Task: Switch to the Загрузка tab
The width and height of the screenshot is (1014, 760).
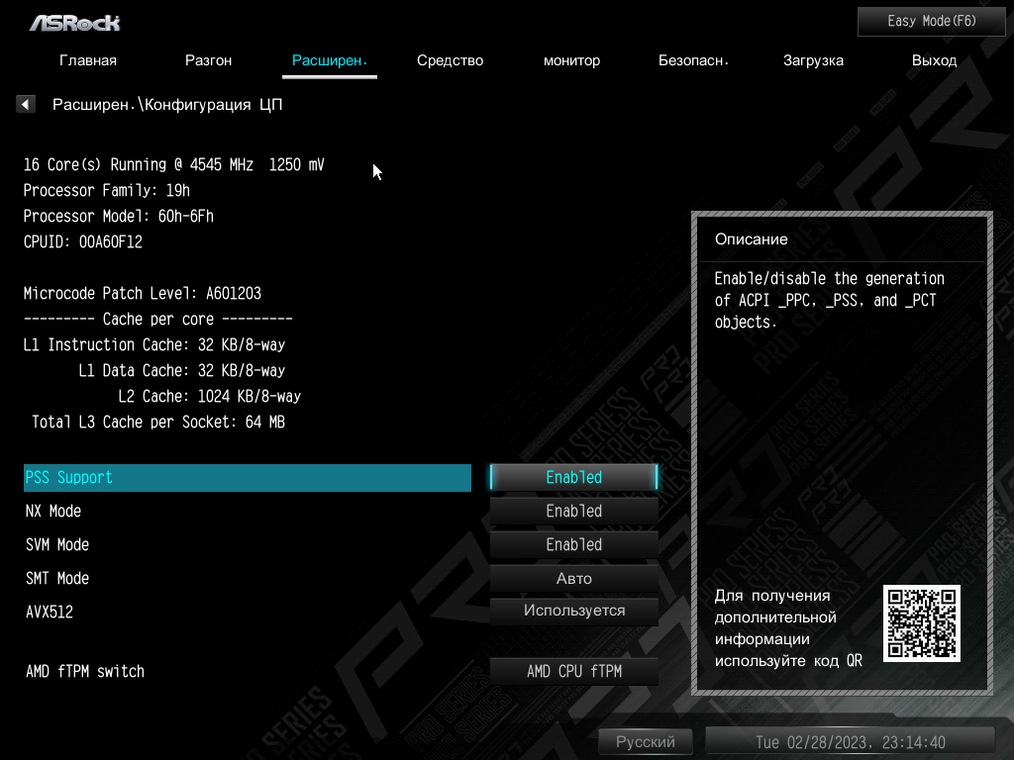Action: pos(814,60)
